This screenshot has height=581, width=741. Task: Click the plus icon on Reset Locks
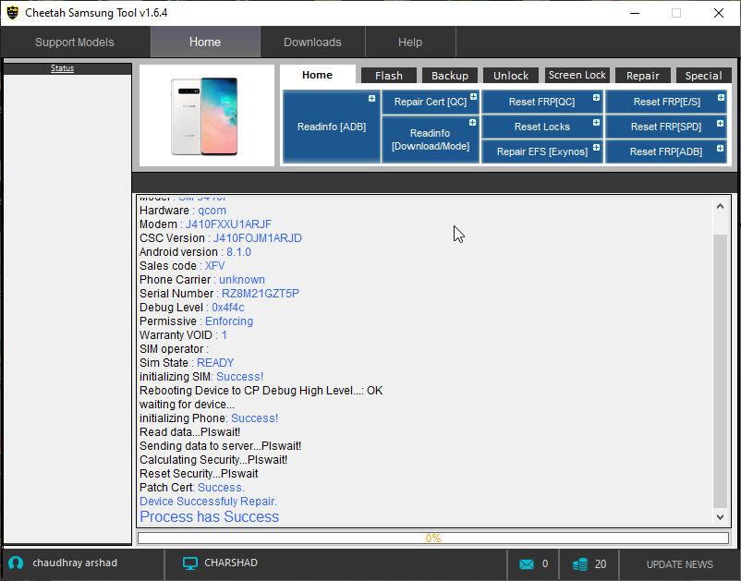[596, 122]
